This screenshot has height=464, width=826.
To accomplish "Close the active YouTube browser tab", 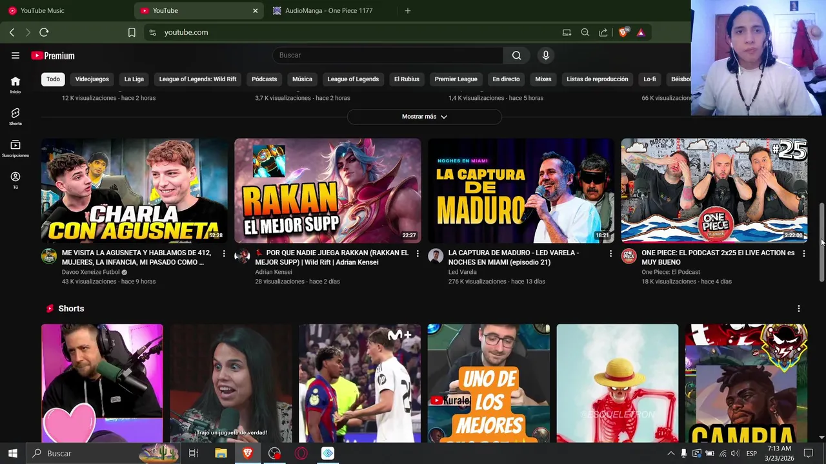I will pos(255,10).
